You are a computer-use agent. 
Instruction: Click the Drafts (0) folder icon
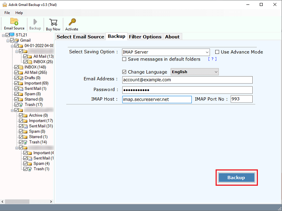click(21, 78)
